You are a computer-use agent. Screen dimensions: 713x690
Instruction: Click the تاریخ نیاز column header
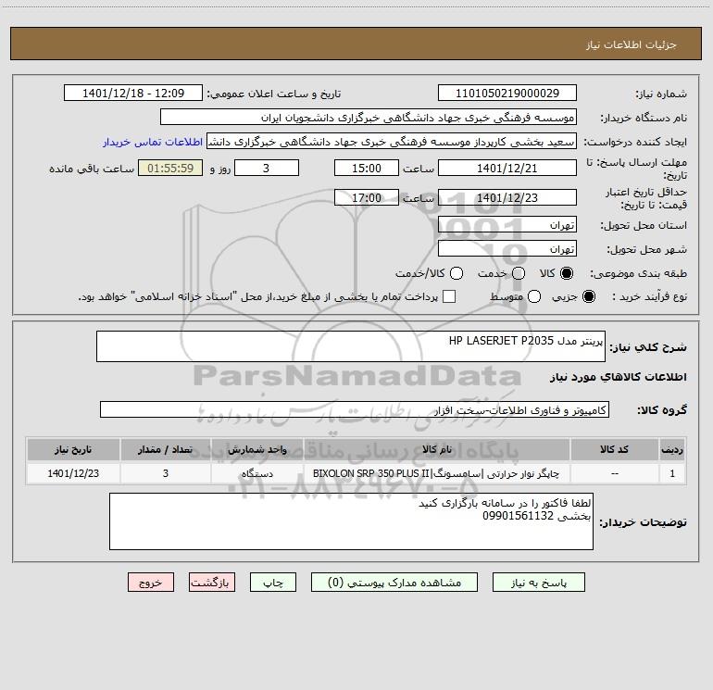click(x=73, y=449)
